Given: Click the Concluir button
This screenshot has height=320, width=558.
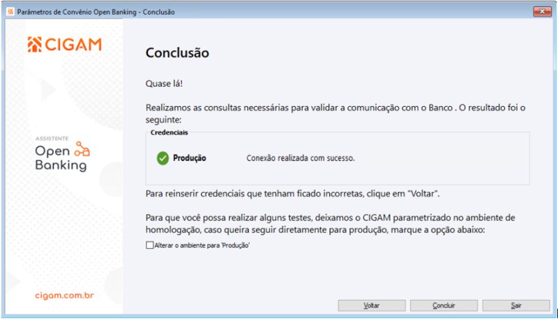Looking at the screenshot, I should pyautogui.click(x=444, y=305).
